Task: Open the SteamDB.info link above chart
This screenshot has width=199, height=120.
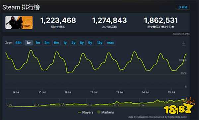Action: point(181,34)
